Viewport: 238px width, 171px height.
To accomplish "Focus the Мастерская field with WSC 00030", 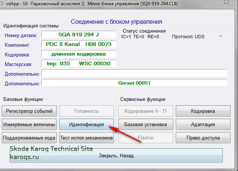I will [78, 64].
